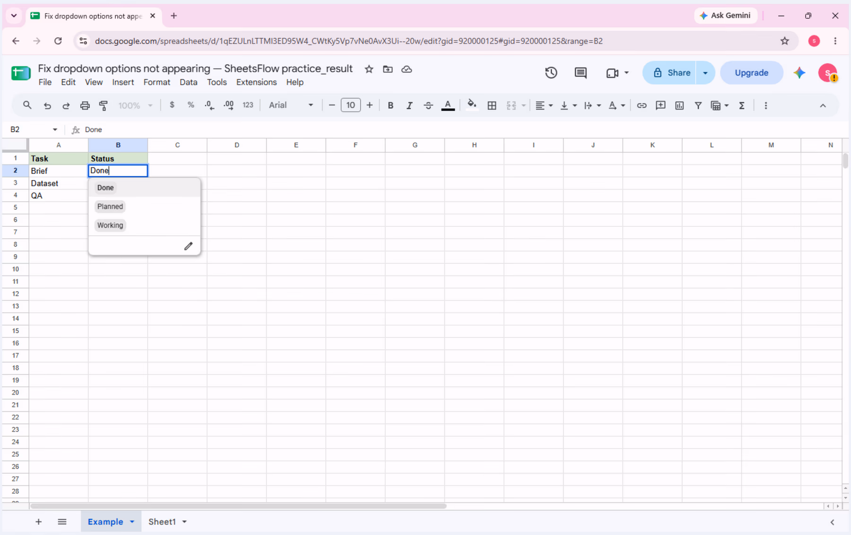Open the Borders grid icon

point(492,105)
